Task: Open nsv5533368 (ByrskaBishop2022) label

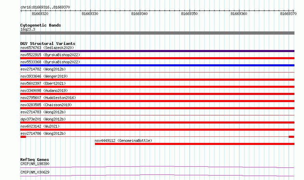Action: pyautogui.click(x=50, y=62)
